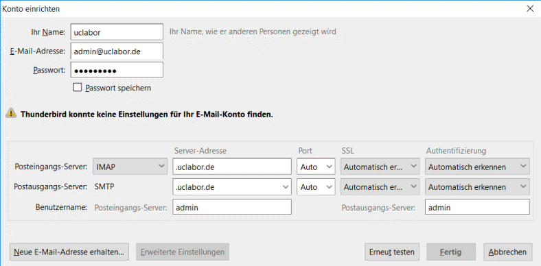Expand the SMTP server address combo box arrow
541x266 pixels.
pos(286,186)
